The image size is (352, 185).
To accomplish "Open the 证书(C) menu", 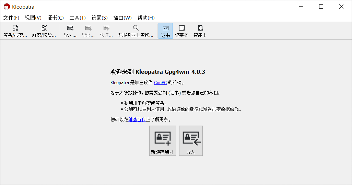I will [x=56, y=18].
